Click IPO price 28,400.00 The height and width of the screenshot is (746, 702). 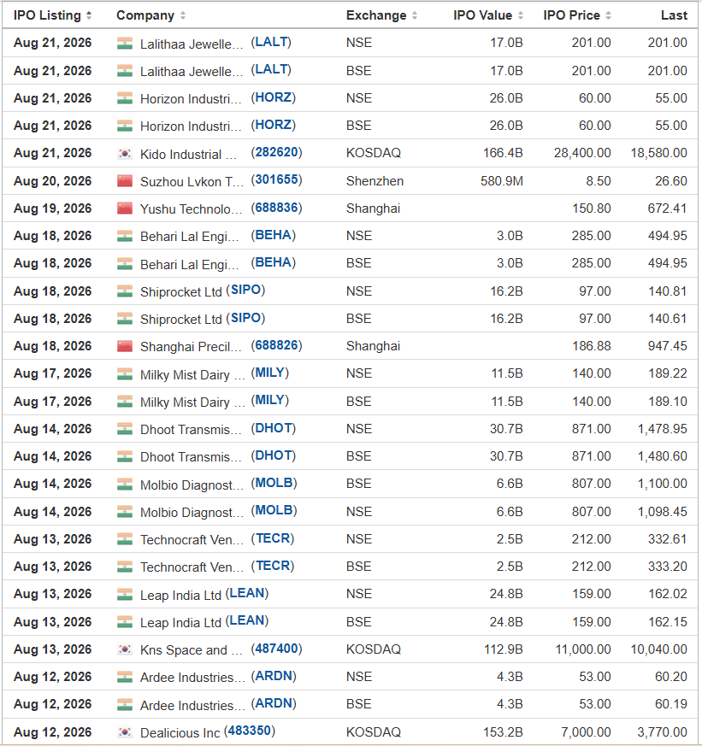(x=582, y=153)
